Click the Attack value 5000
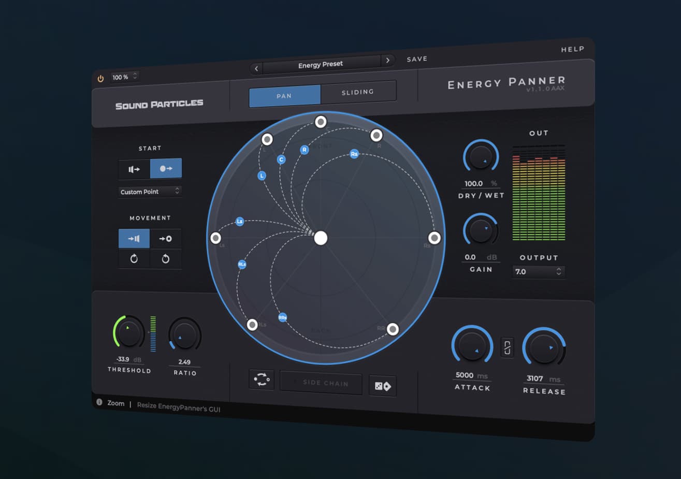The height and width of the screenshot is (479, 681). (x=465, y=375)
